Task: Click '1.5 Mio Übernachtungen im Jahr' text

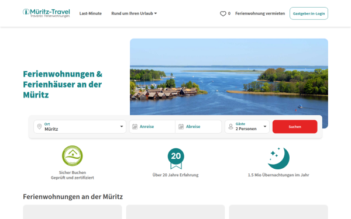Action: 278,175
